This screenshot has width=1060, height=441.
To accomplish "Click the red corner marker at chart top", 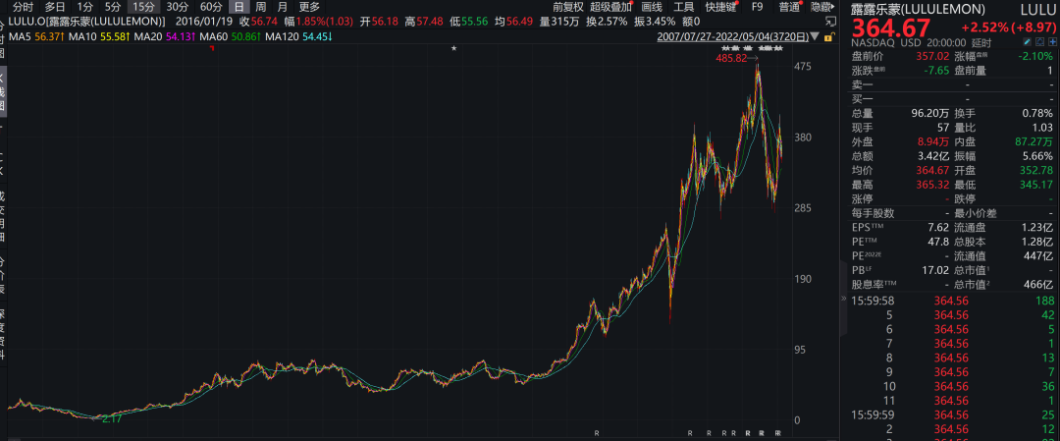I will [213, 48].
